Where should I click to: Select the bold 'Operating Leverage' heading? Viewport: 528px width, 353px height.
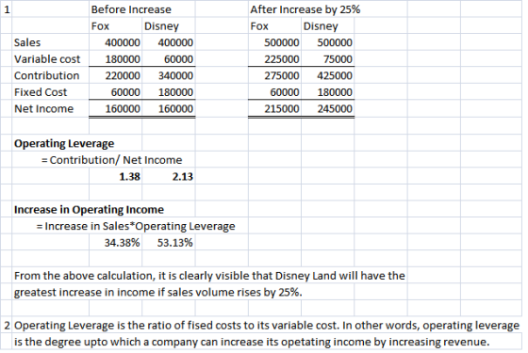pos(64,143)
